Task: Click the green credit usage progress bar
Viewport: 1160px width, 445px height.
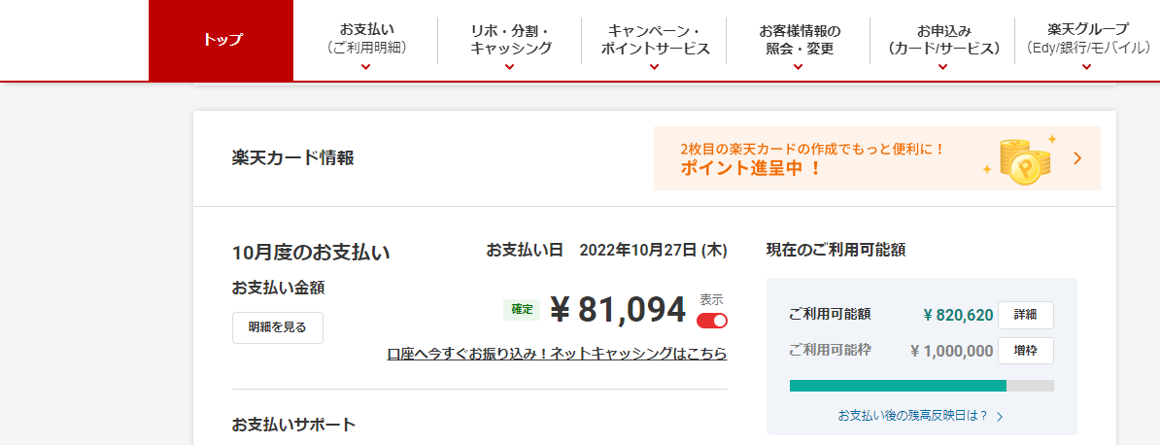Action: pyautogui.click(x=898, y=386)
